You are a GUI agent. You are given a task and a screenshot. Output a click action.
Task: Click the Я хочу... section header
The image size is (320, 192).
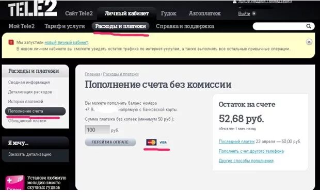click(19, 143)
